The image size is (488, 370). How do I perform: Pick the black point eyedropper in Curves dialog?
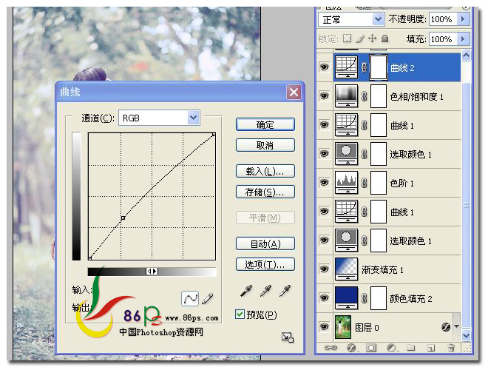point(246,291)
